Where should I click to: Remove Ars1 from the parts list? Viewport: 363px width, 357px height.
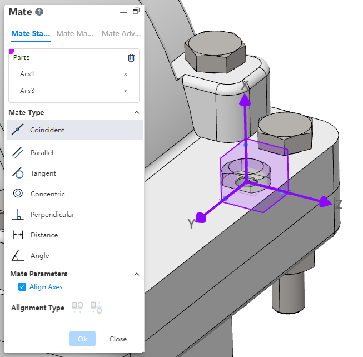tap(125, 74)
